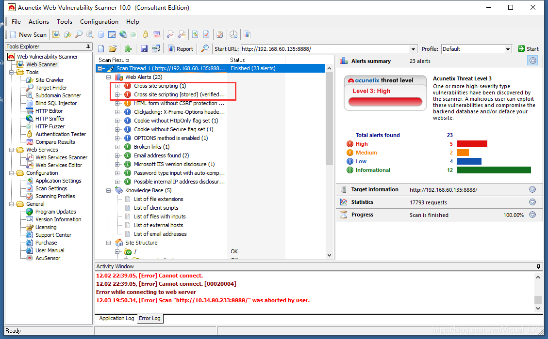Expand the HTML form without CSRF protection alert
Screen dimensions: 548x339
click(x=117, y=103)
